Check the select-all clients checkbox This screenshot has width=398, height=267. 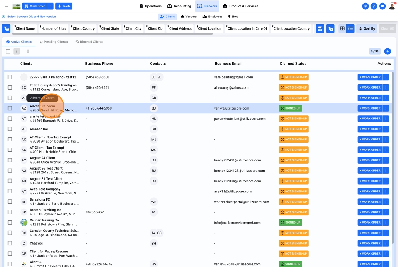pyautogui.click(x=8, y=51)
